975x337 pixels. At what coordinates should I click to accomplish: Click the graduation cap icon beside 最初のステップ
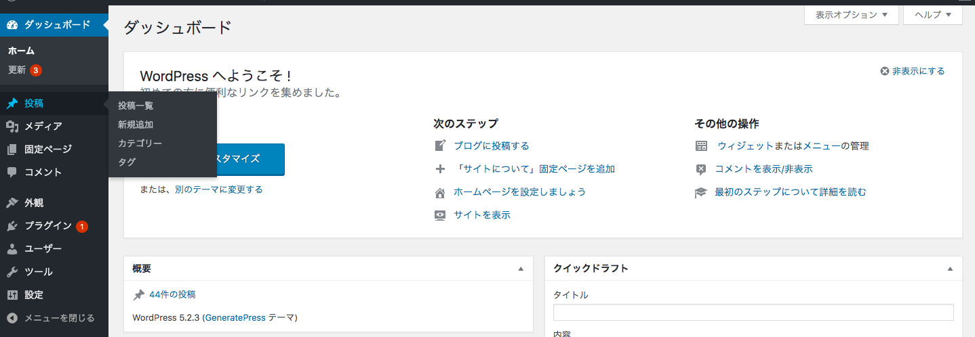pyautogui.click(x=701, y=192)
